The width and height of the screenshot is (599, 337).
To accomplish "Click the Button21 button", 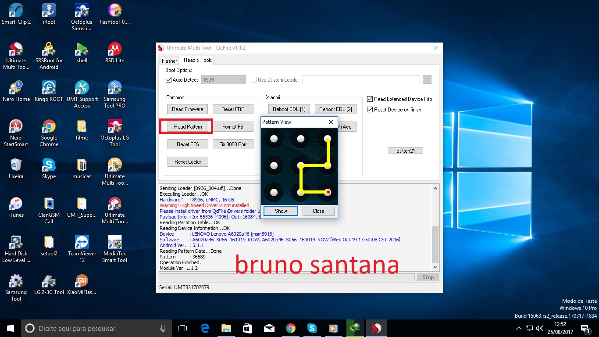I will (406, 151).
